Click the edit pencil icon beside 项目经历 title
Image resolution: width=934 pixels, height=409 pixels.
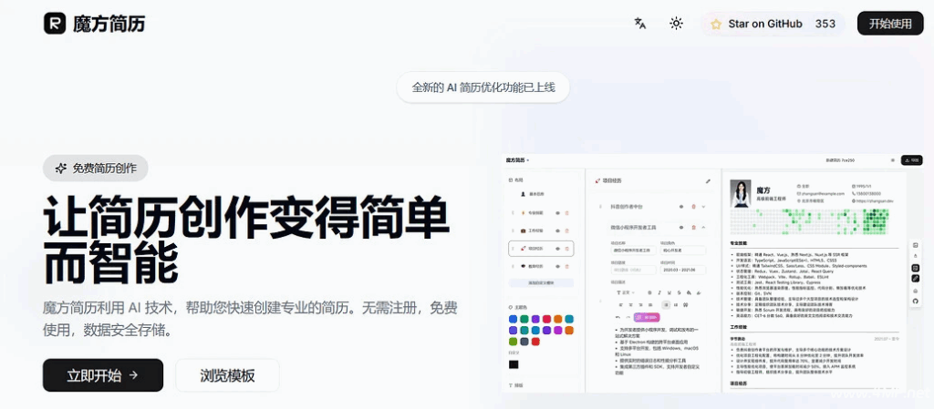[x=708, y=181]
